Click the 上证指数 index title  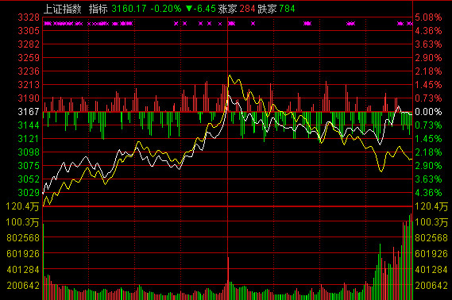(x=62, y=9)
